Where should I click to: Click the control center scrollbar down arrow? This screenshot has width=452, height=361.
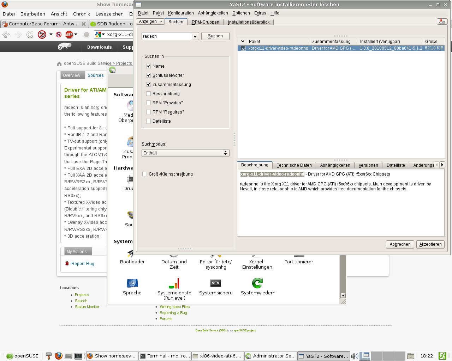343,296
